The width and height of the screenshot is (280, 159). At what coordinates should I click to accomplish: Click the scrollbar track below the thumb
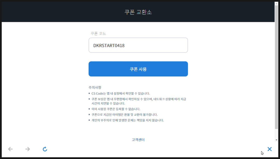(x=276, y=133)
